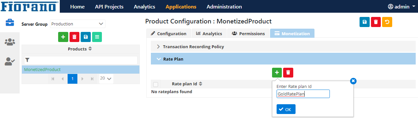
Task: Open the teal list menu icon
Action: [x=97, y=37]
